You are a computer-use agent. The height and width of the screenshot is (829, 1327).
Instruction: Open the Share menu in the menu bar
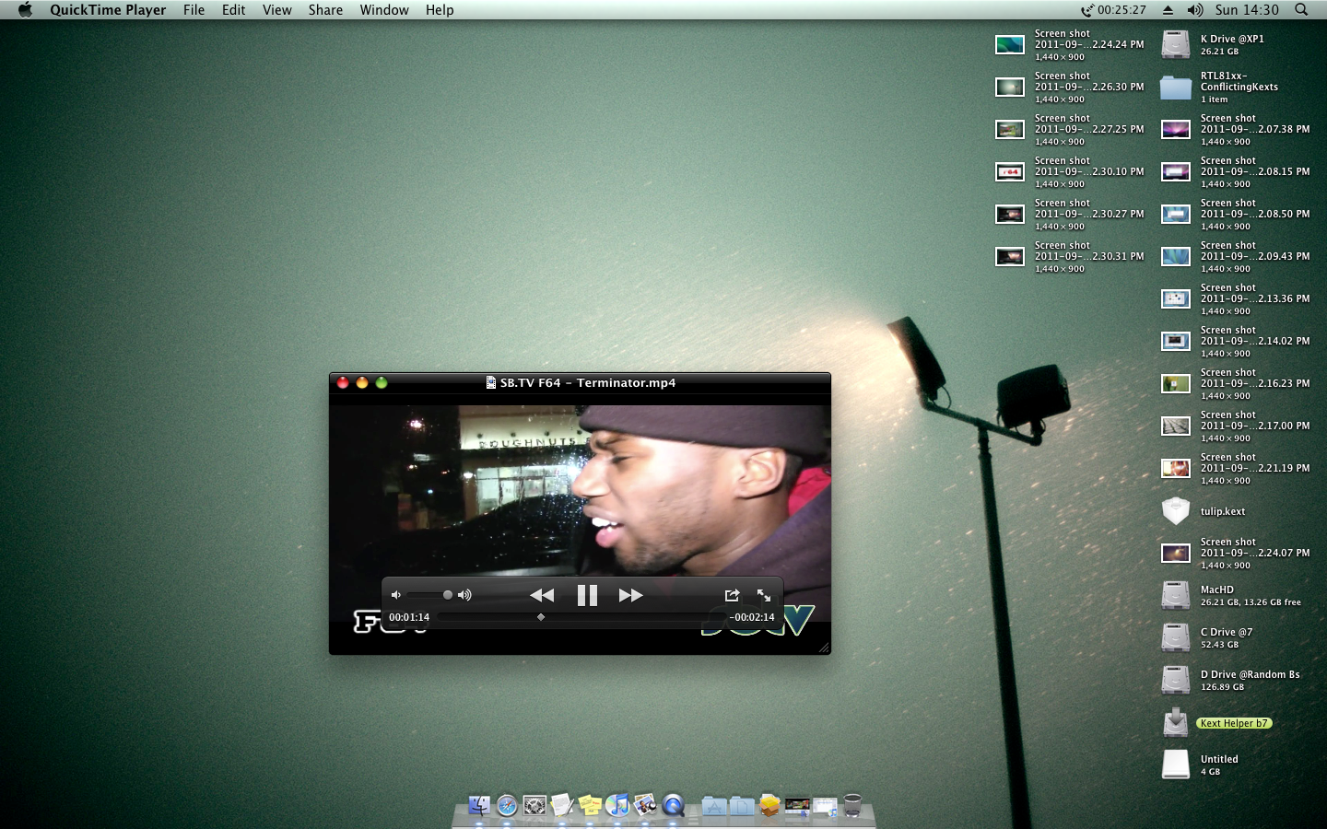point(325,10)
